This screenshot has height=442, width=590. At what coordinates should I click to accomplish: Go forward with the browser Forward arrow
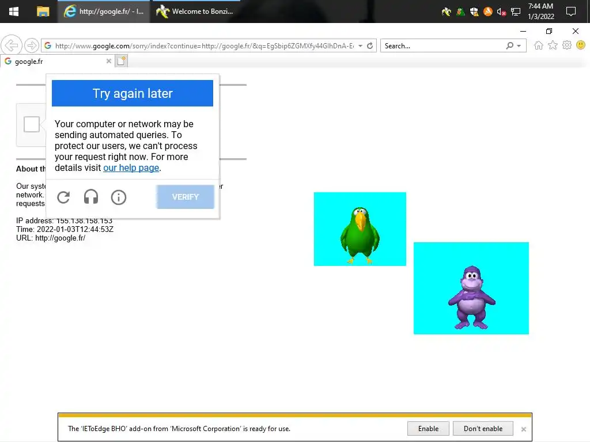click(x=32, y=45)
